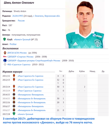This screenshot has height=125, width=109.
Task: Open «Вильярреал-Б» Вильярреал link for 2016/17
Action: [31, 110]
